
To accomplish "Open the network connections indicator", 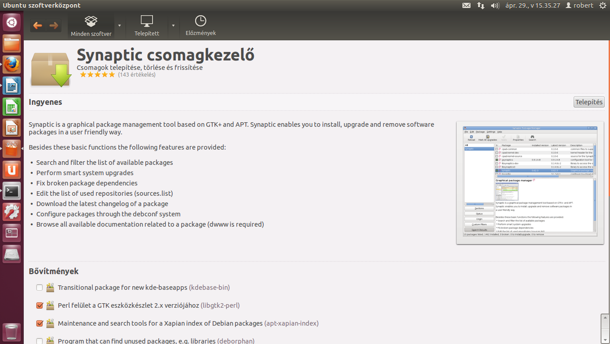I will click(481, 5).
